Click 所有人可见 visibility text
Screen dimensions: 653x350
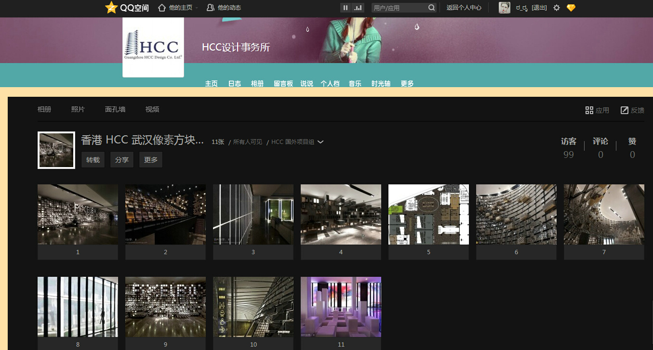coord(248,142)
